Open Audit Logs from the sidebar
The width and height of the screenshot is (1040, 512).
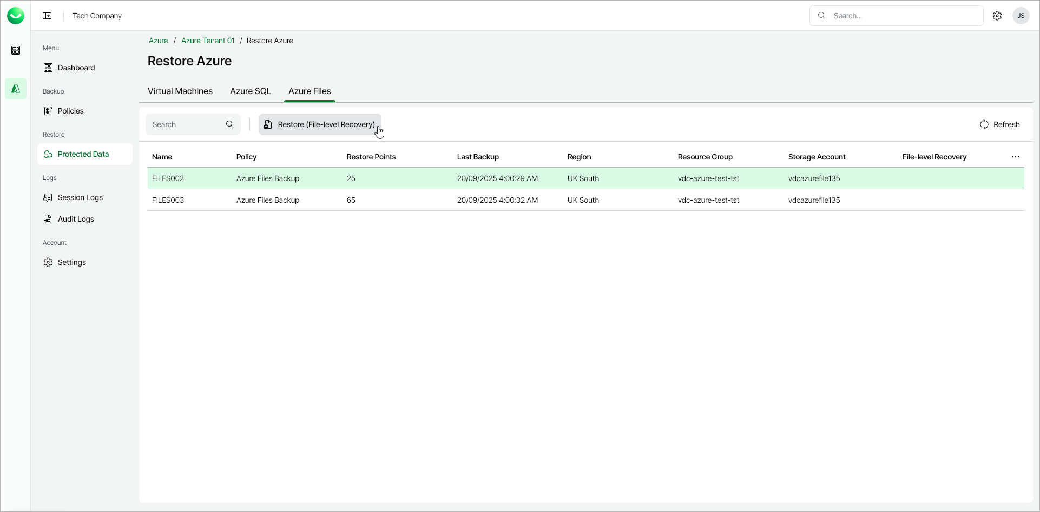click(x=76, y=219)
